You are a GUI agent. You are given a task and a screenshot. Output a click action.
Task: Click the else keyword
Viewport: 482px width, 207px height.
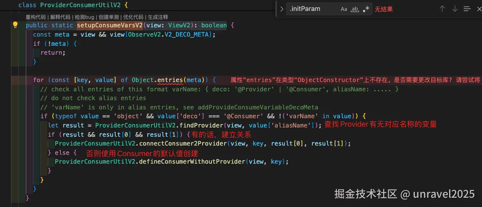[62, 152]
